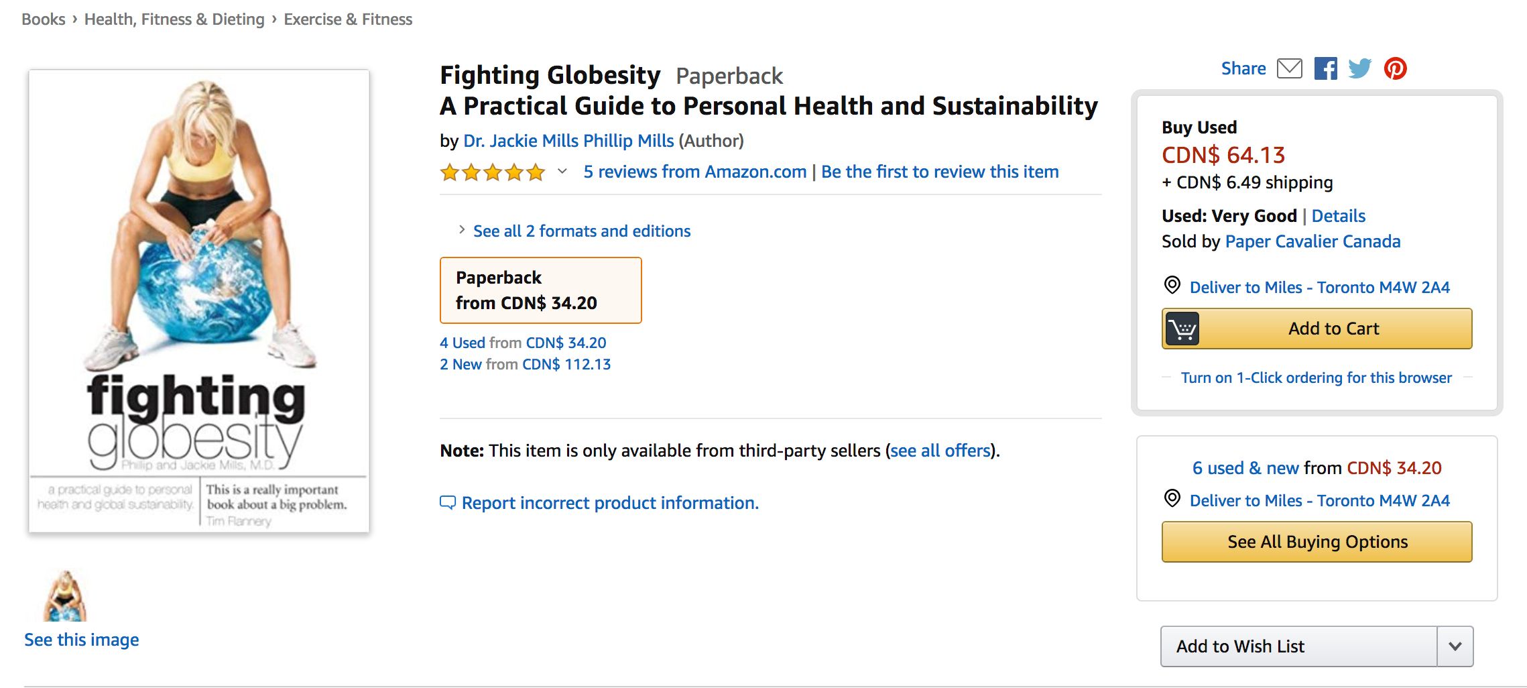Share this book via email icon
The height and width of the screenshot is (688, 1527).
coord(1289,68)
